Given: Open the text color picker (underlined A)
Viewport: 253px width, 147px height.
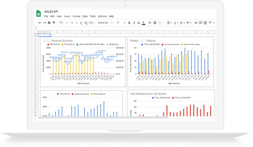Looking at the screenshot, I should pyautogui.click(x=143, y=23).
